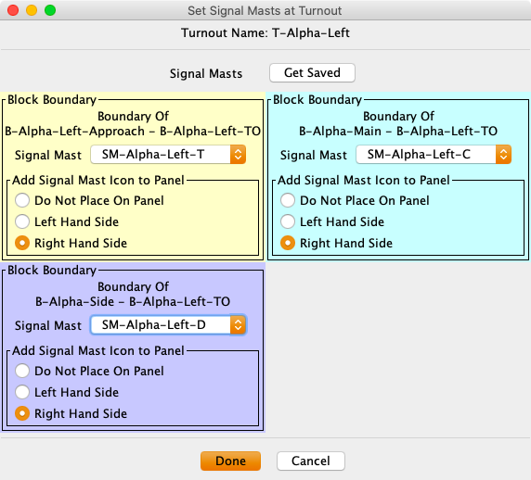Click the Get Saved button
Viewport: 531px width, 480px height.
[312, 72]
